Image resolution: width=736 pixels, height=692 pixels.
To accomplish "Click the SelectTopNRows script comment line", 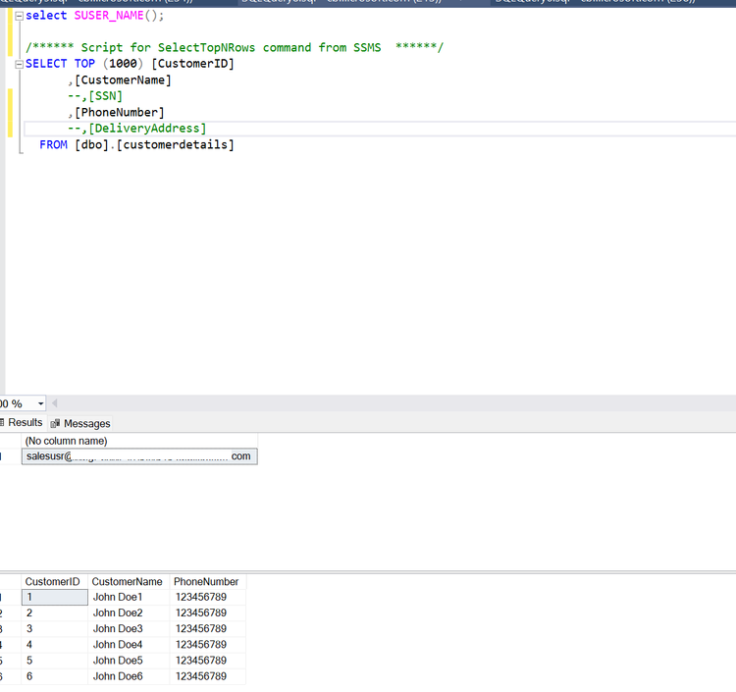I will click(235, 48).
